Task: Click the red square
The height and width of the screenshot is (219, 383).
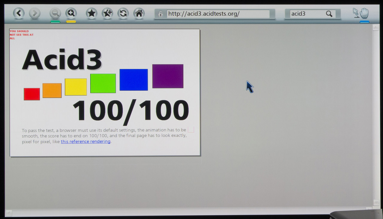Action: tap(32, 94)
